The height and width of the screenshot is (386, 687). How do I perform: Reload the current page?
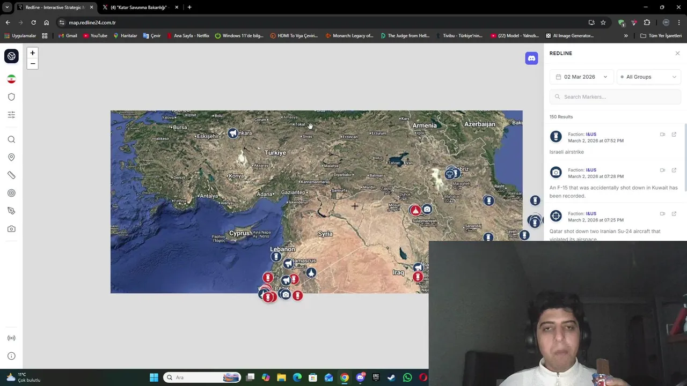tap(33, 23)
